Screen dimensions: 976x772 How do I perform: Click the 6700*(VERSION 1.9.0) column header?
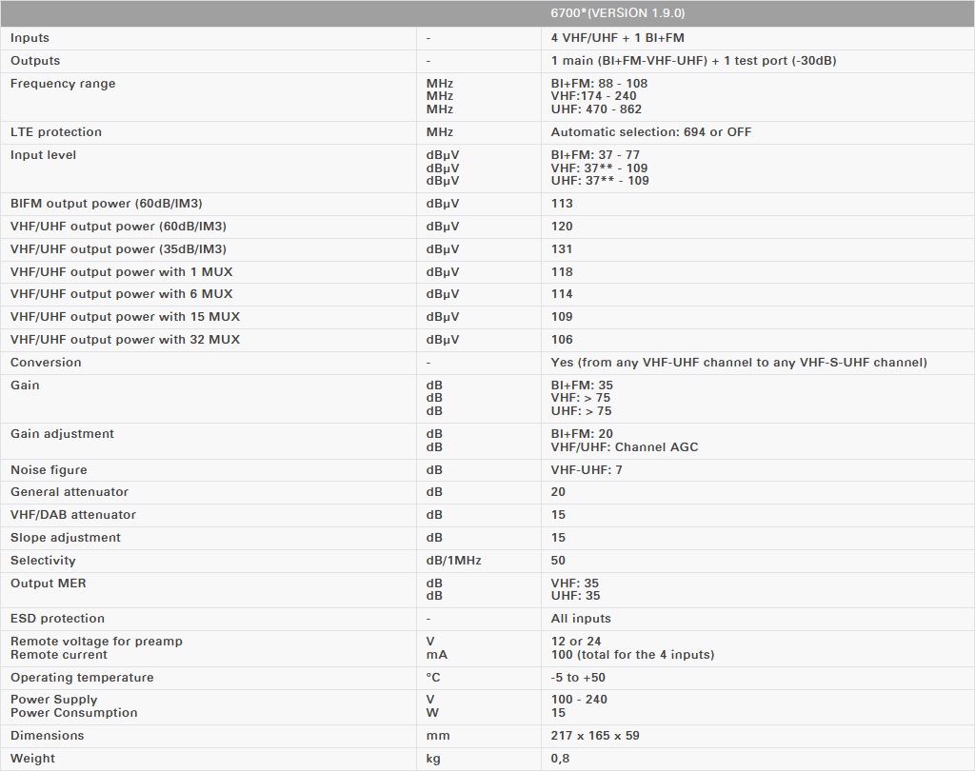(617, 13)
